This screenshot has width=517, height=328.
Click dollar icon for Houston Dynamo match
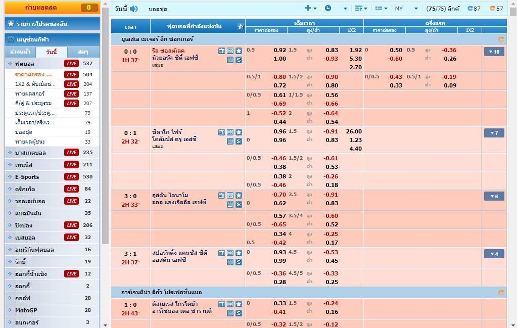239,204
